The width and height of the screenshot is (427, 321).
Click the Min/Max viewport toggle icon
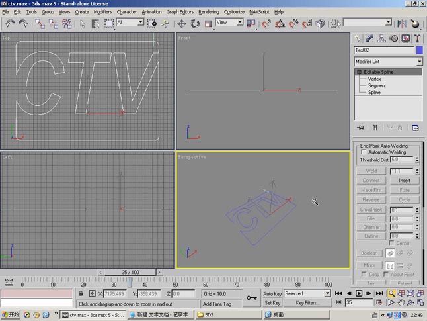point(420,302)
